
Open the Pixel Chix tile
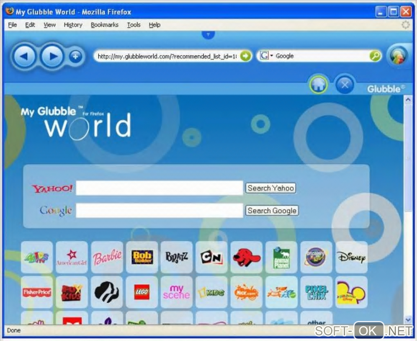pos(316,292)
